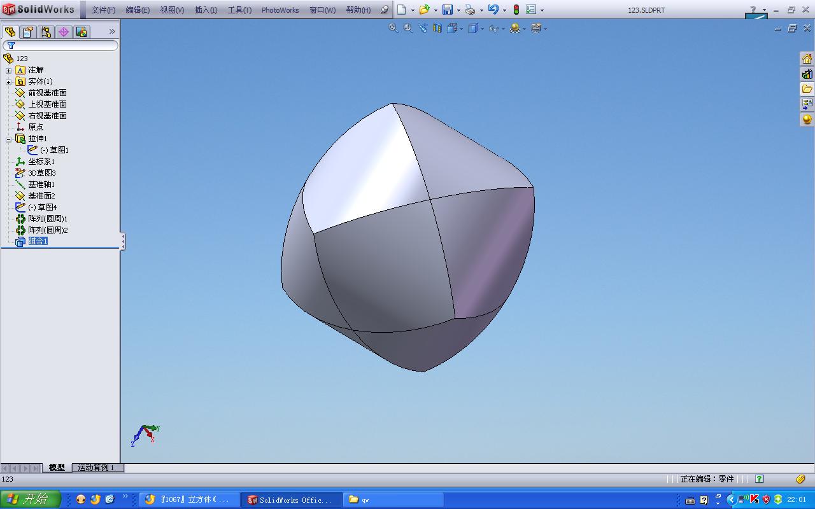
Task: Switch to the 运动算例 1 tab
Action: [97, 468]
